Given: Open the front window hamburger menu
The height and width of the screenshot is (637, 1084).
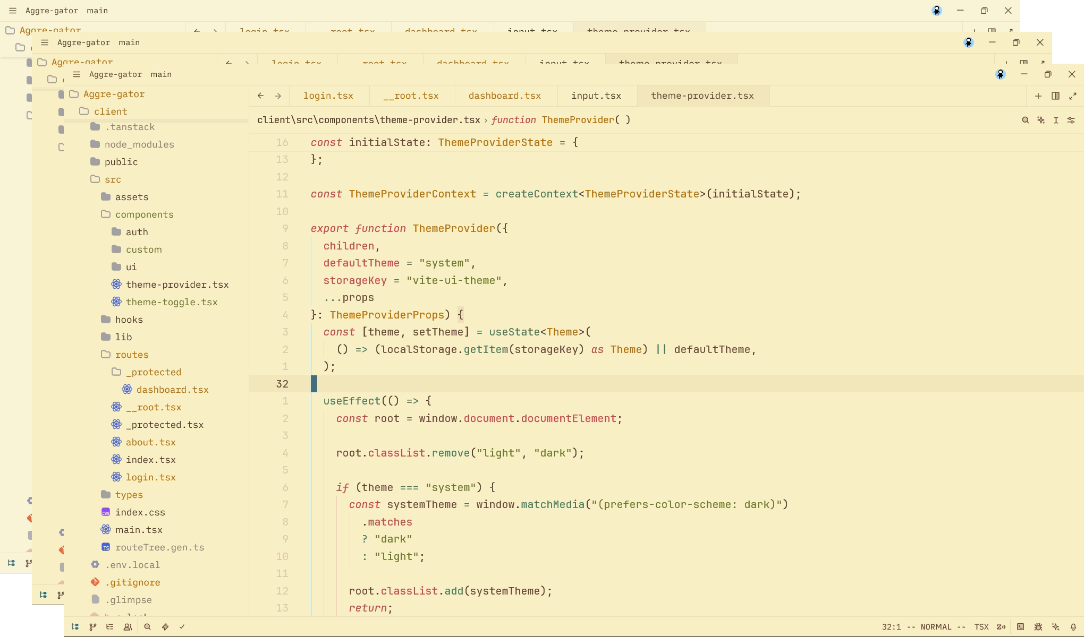Looking at the screenshot, I should click(x=77, y=74).
